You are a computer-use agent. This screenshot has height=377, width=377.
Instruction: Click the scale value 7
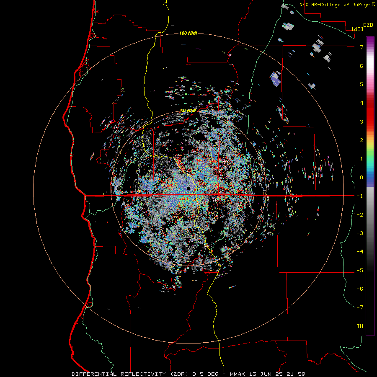click(x=362, y=47)
